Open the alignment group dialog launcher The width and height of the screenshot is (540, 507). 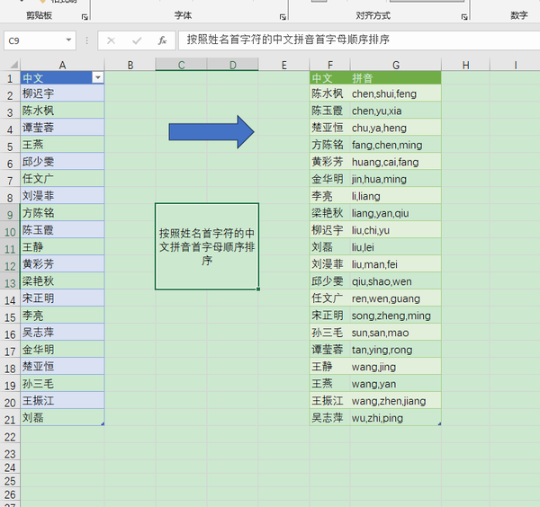point(464,17)
